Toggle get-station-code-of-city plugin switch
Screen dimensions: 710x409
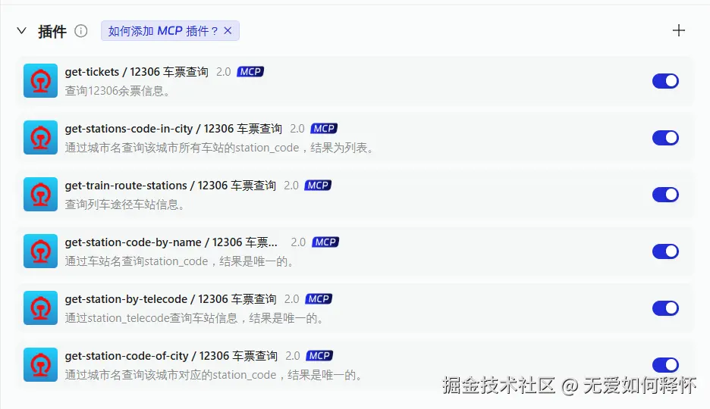pyautogui.click(x=665, y=365)
